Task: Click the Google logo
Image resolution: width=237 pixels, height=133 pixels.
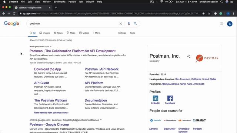Action: [x=11, y=24]
